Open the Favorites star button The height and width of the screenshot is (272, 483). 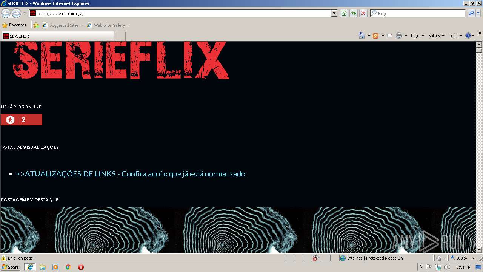(14, 25)
